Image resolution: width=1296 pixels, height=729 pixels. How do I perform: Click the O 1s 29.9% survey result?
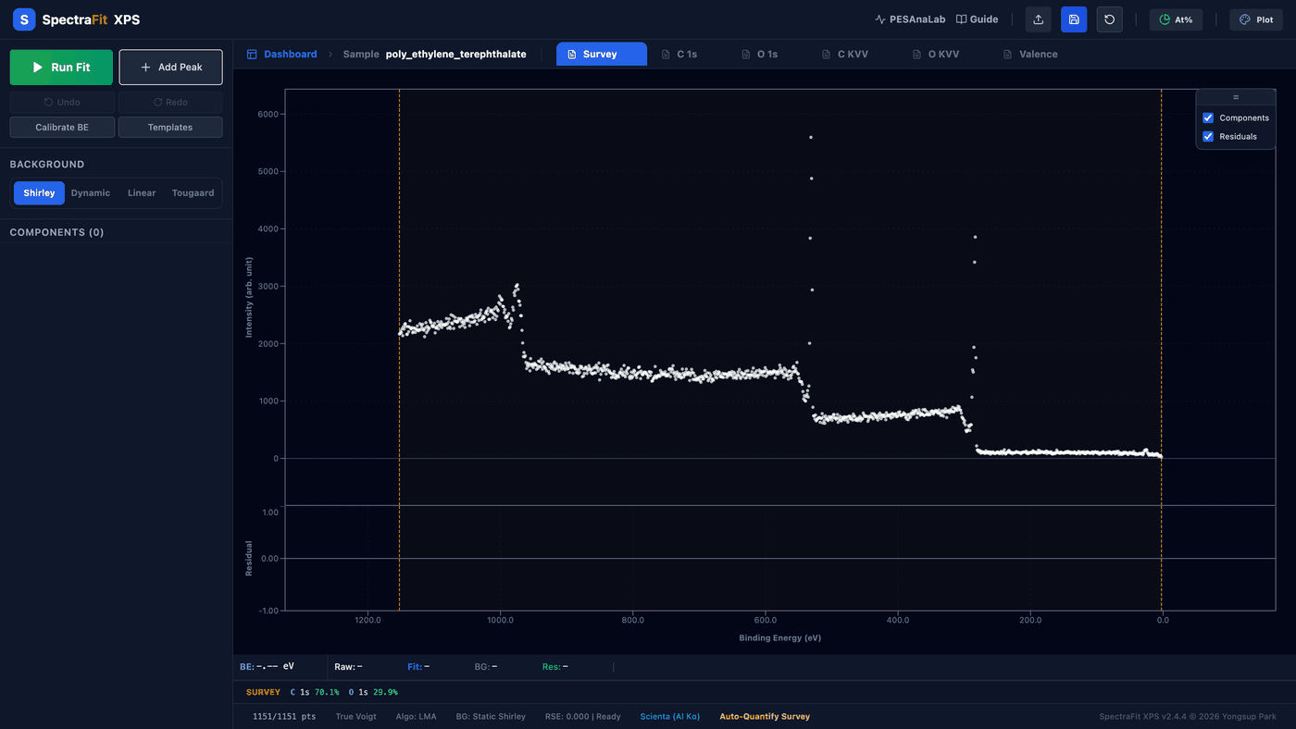(373, 692)
